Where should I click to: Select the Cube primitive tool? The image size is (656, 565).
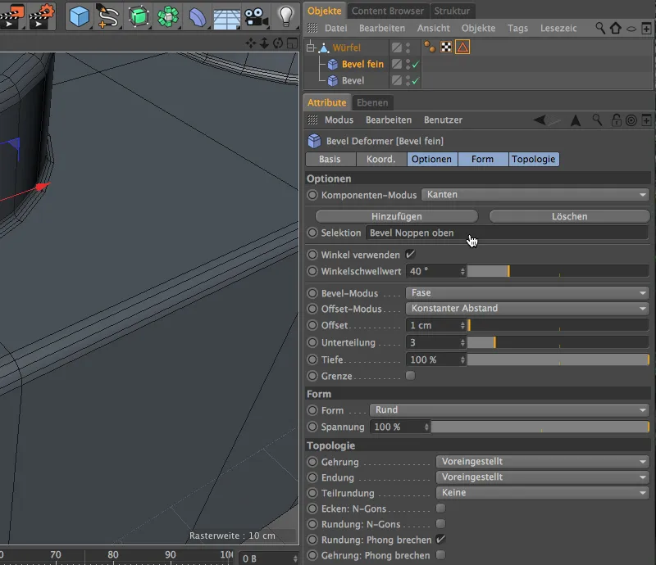click(x=79, y=16)
